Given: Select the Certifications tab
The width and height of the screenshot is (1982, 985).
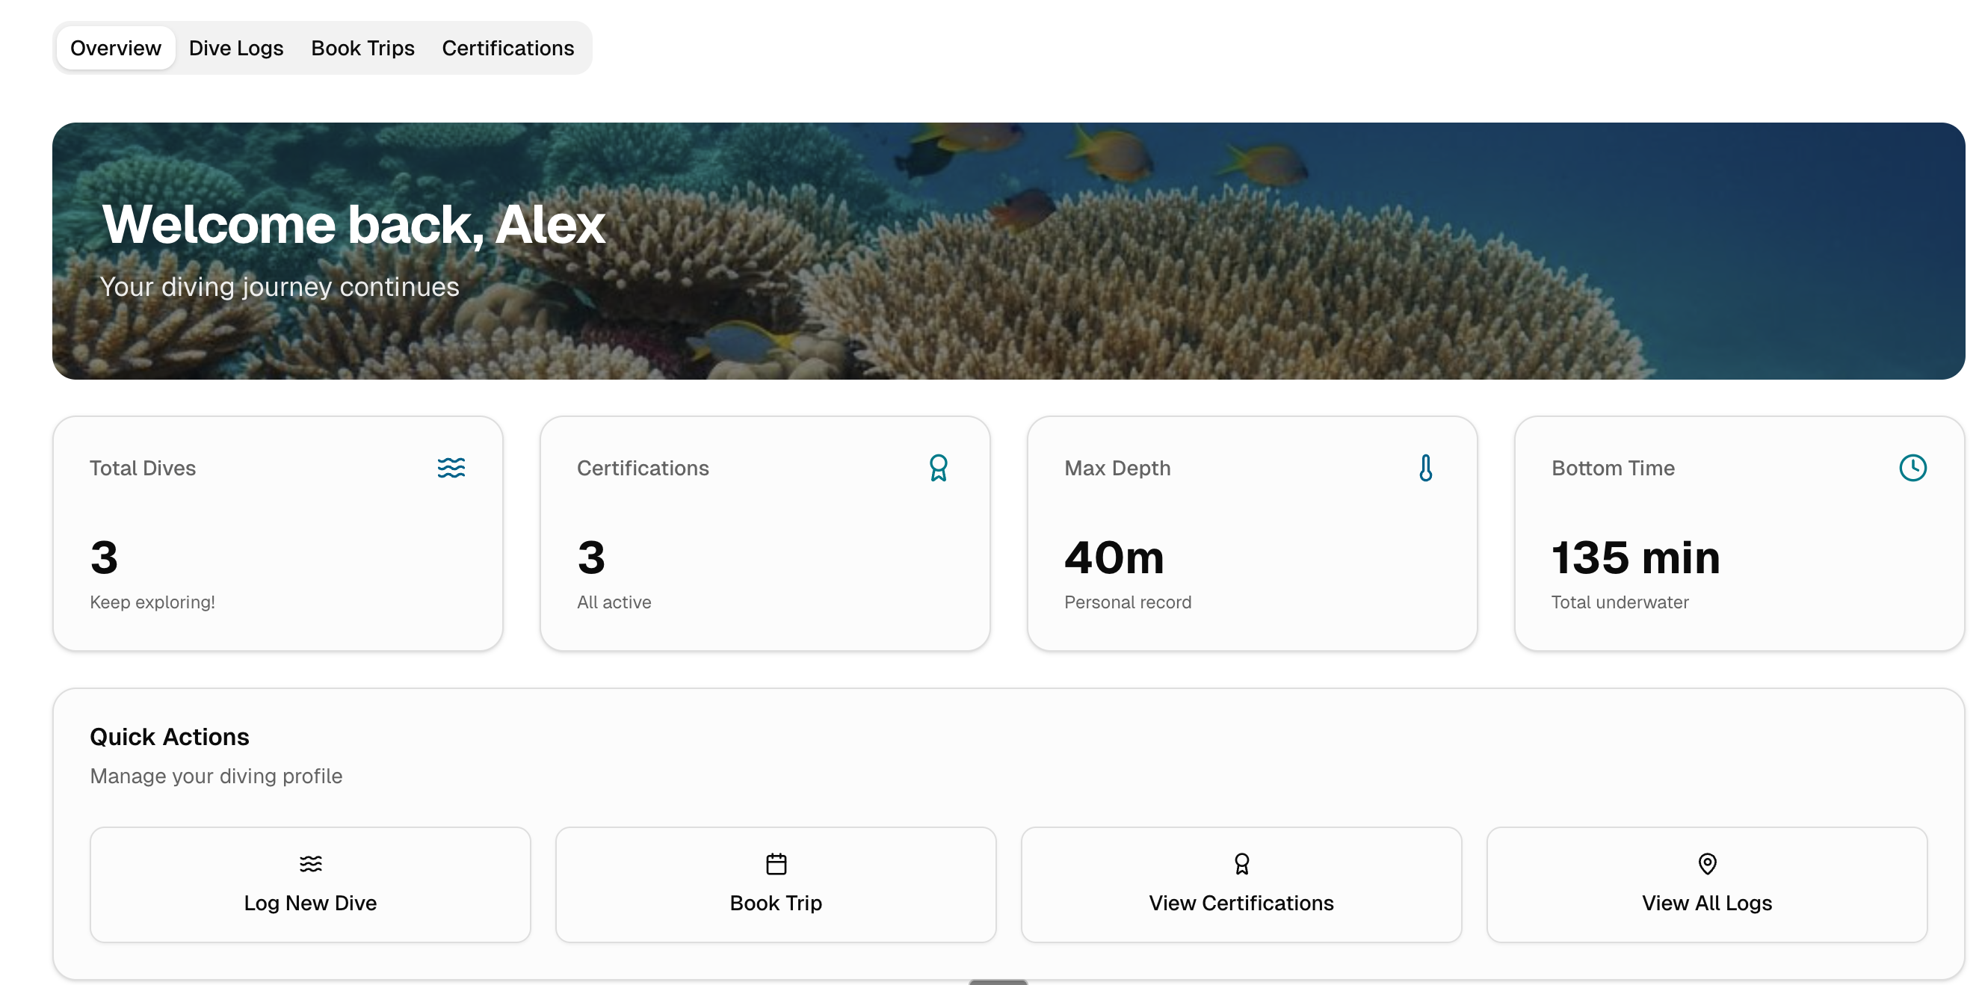Looking at the screenshot, I should (507, 48).
